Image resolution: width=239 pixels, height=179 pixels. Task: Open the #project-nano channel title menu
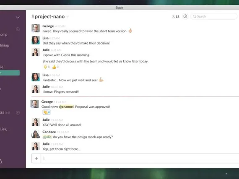[x=48, y=16]
